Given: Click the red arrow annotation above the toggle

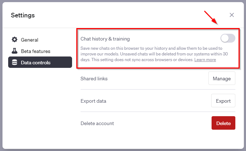Looking at the screenshot, I should tap(211, 17).
